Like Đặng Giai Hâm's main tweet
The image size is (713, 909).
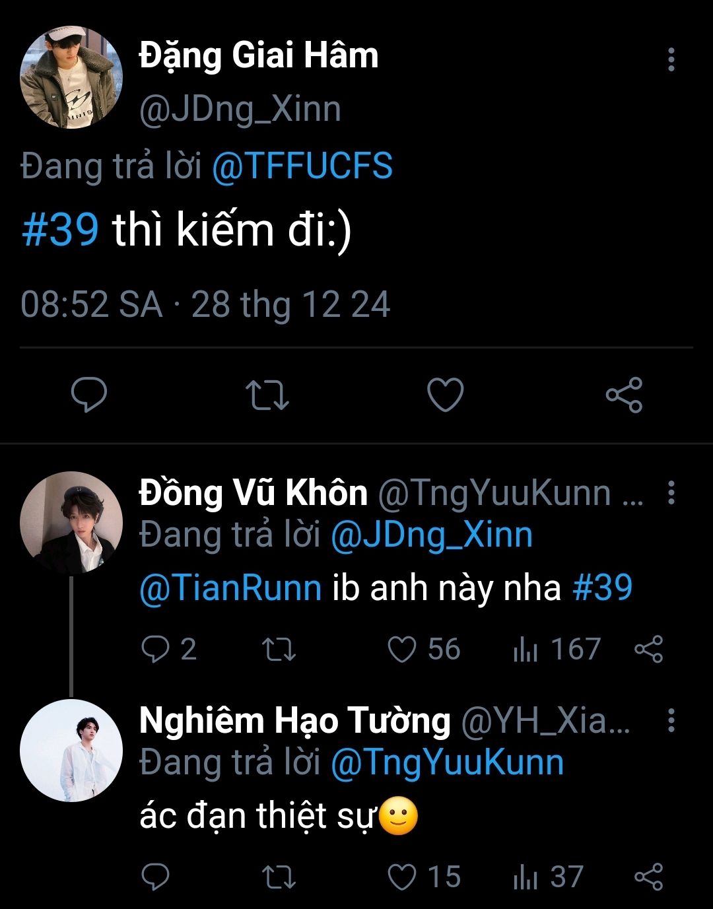446,395
